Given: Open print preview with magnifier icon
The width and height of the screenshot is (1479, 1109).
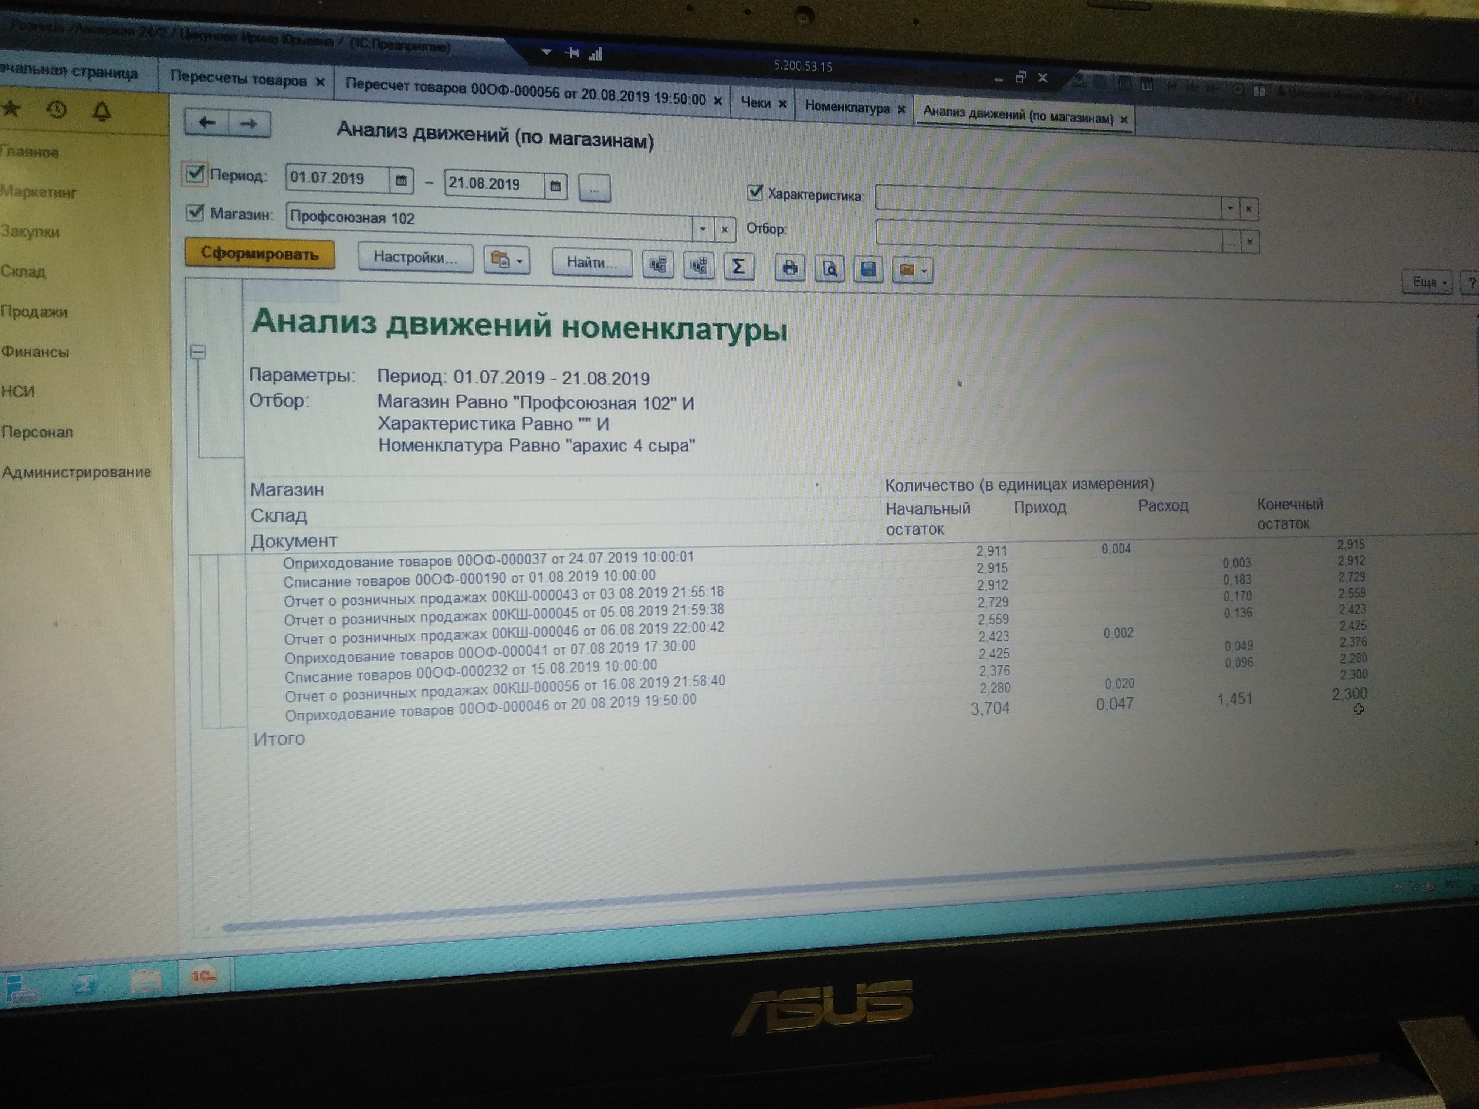Looking at the screenshot, I should click(x=829, y=269).
